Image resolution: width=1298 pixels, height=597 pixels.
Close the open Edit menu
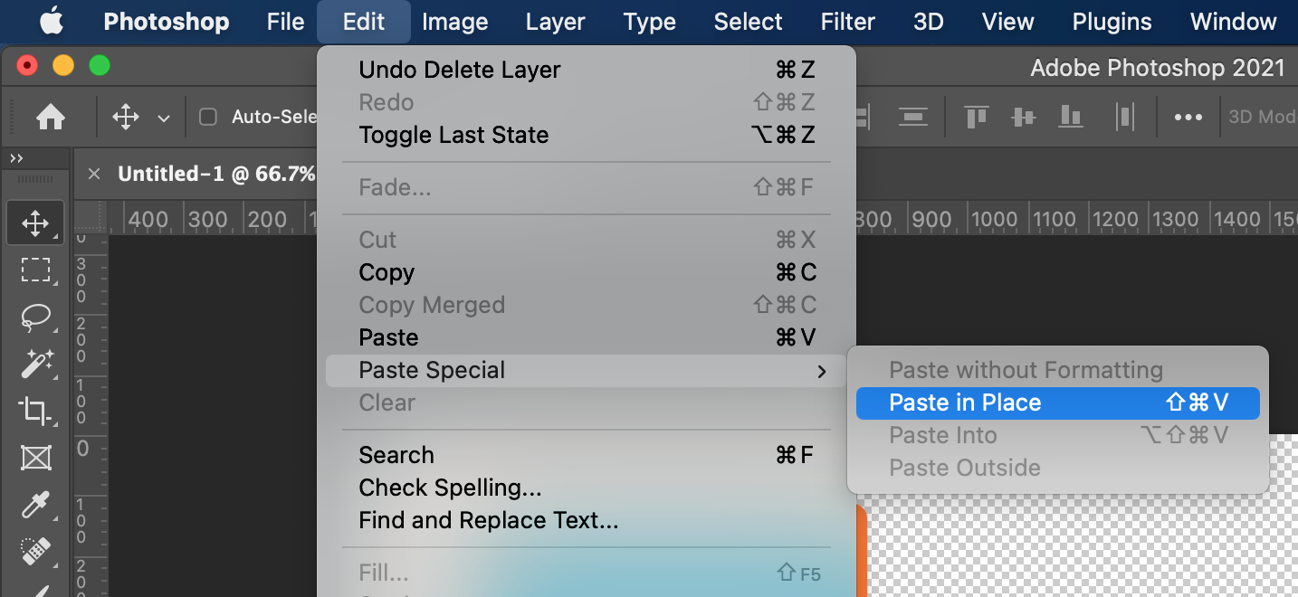click(x=364, y=22)
